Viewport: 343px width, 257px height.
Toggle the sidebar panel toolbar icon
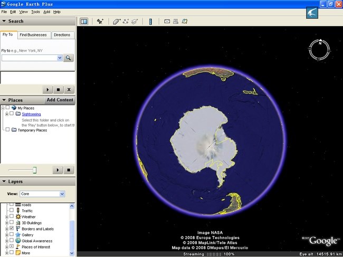pos(84,22)
